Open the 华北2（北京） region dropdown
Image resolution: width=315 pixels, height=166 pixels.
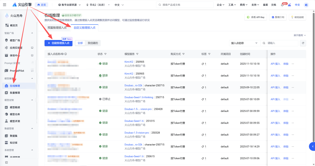pos(98,5)
